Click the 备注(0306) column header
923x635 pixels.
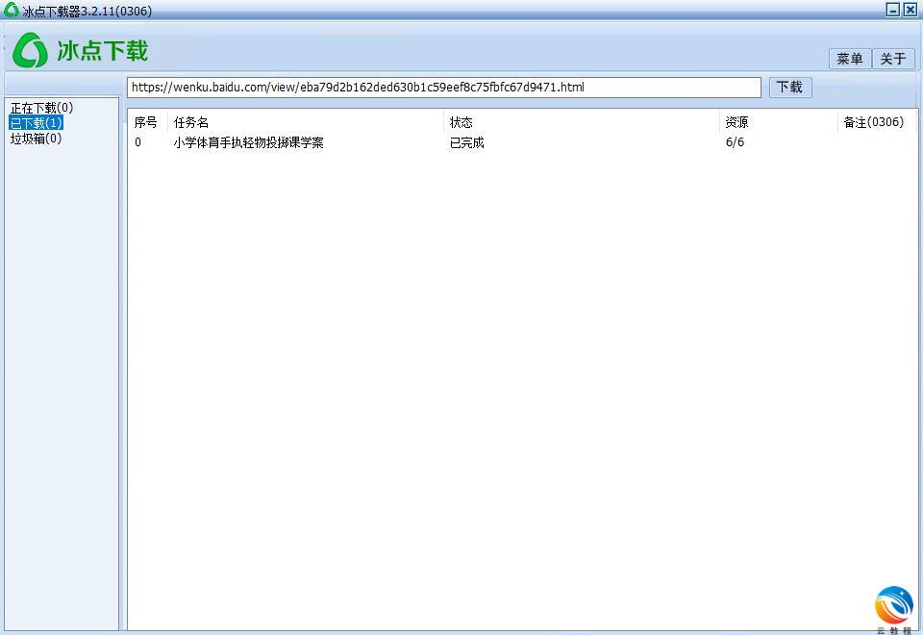[873, 122]
